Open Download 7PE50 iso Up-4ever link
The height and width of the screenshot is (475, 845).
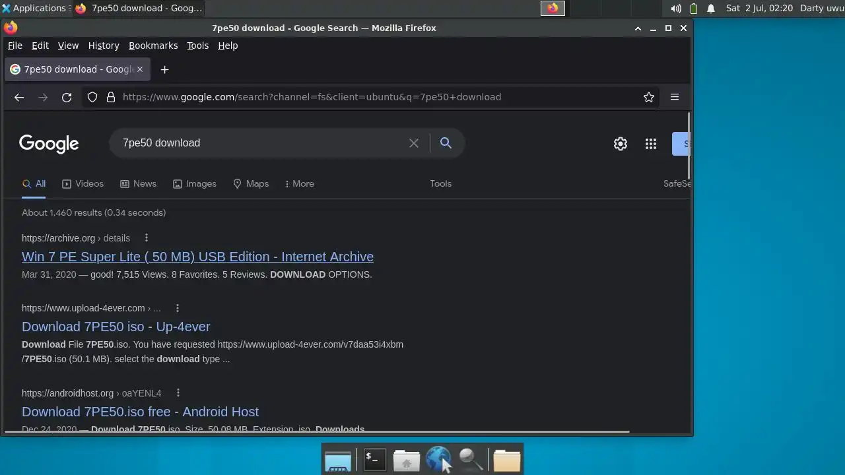point(116,327)
